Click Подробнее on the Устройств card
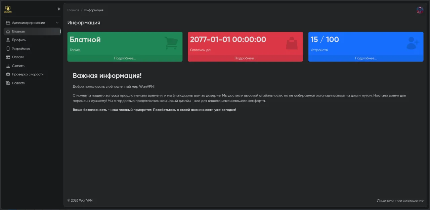This screenshot has height=210, width=430. coord(366,58)
